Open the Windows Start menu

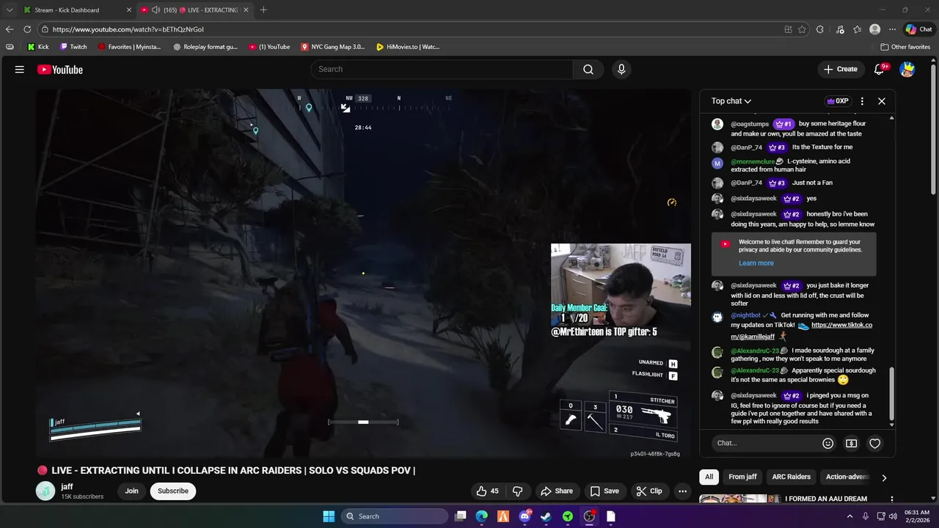[x=329, y=516]
